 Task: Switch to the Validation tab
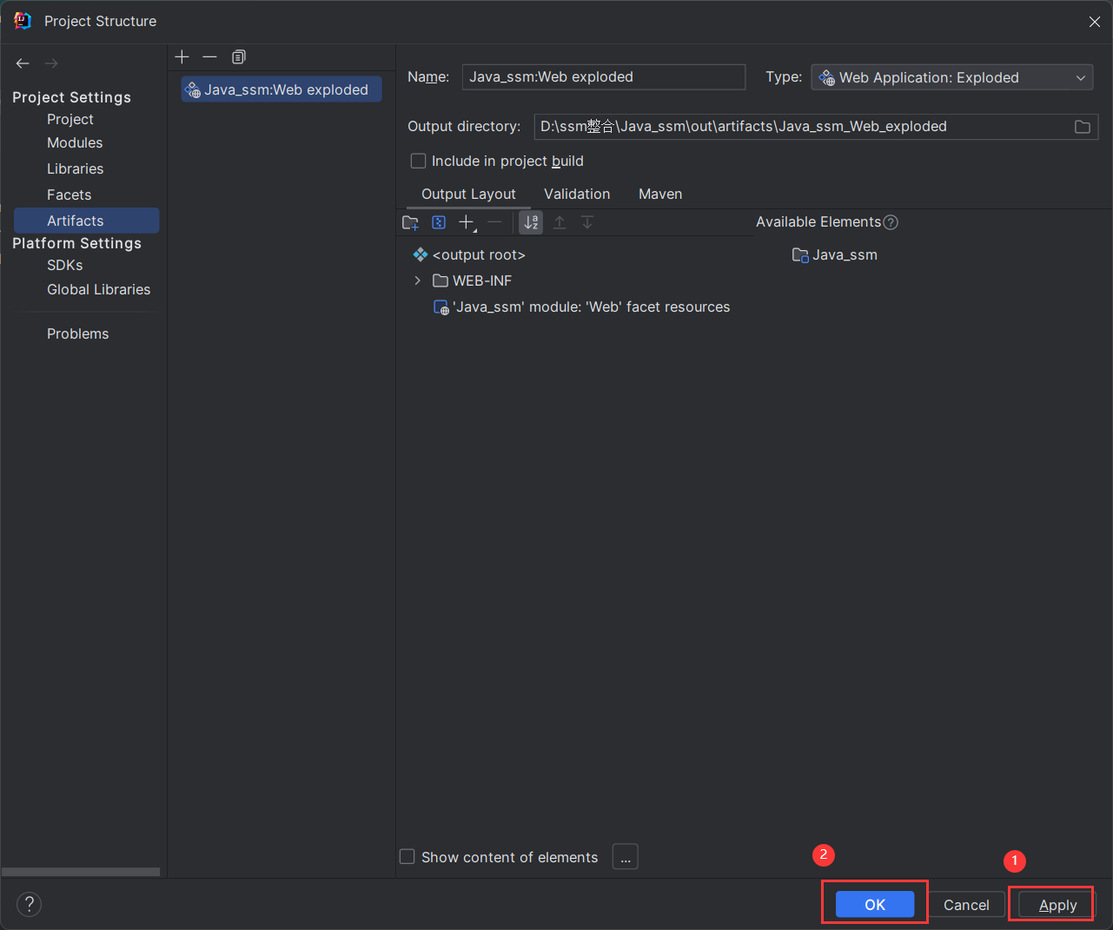coord(577,195)
